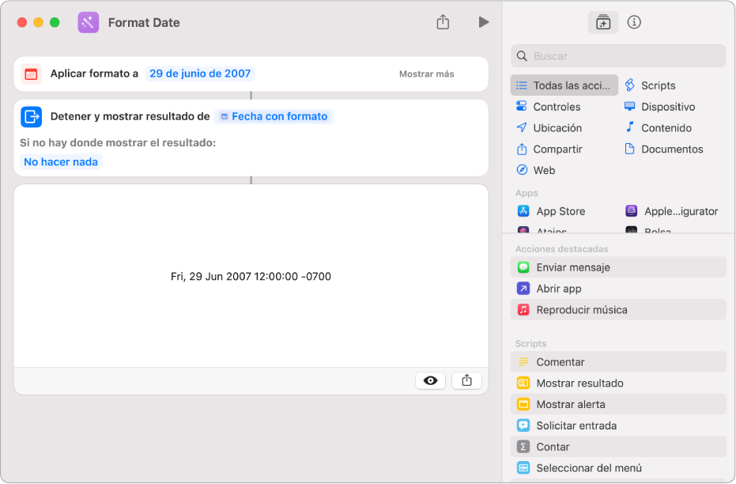Click the Format Date shortcut wand icon
736x484 pixels.
(89, 22)
